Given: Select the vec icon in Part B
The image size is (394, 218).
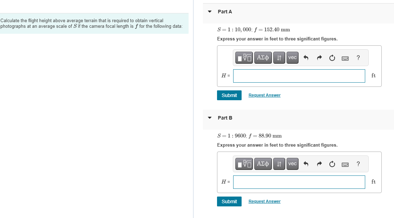Looking at the screenshot, I should [292, 163].
